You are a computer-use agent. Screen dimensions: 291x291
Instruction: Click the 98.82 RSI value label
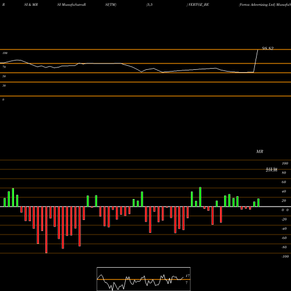268,48
